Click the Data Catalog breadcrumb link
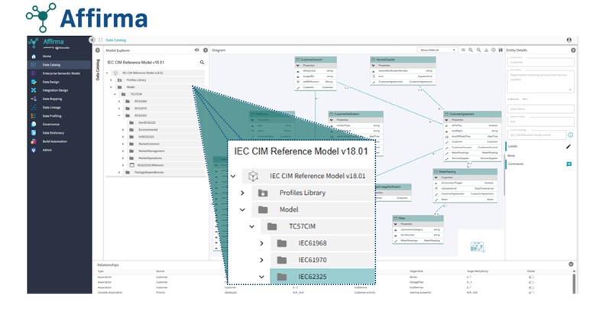The image size is (596, 315). tap(115, 40)
